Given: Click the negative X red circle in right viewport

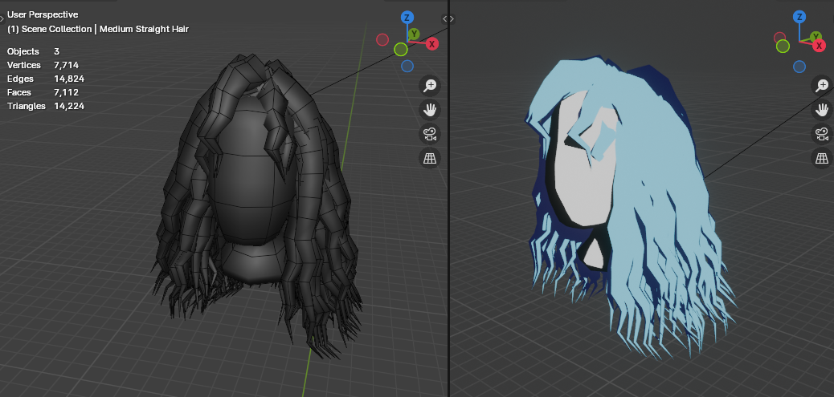Looking at the screenshot, I should [779, 38].
